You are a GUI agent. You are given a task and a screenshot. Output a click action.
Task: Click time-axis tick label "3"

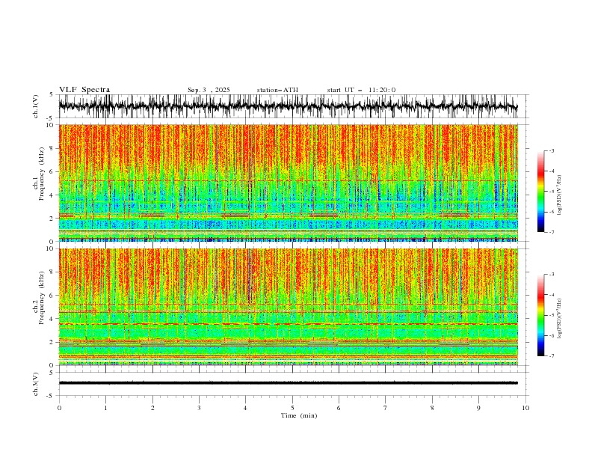199,408
